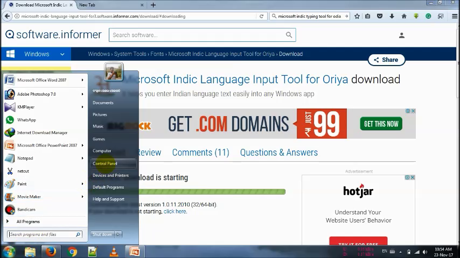Go to Firefox home page icon

[x=404, y=16]
